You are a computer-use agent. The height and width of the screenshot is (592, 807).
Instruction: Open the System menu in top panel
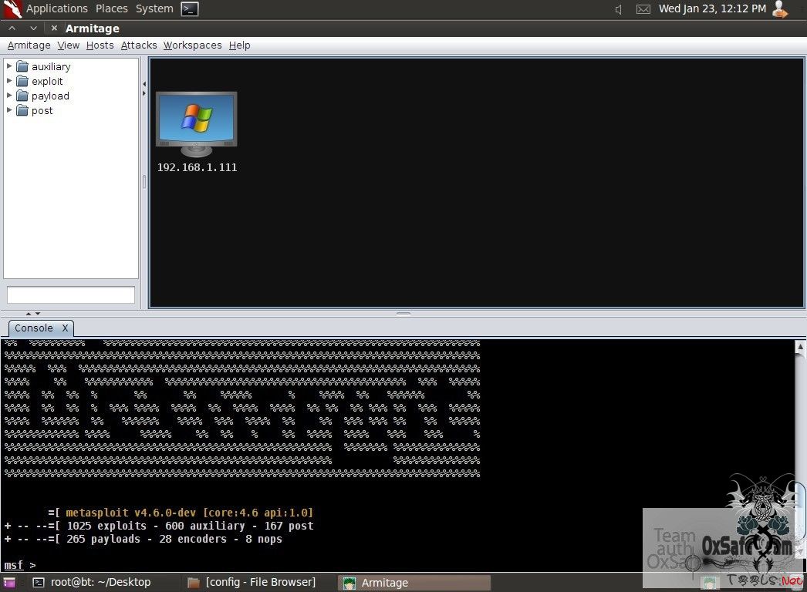(x=154, y=8)
